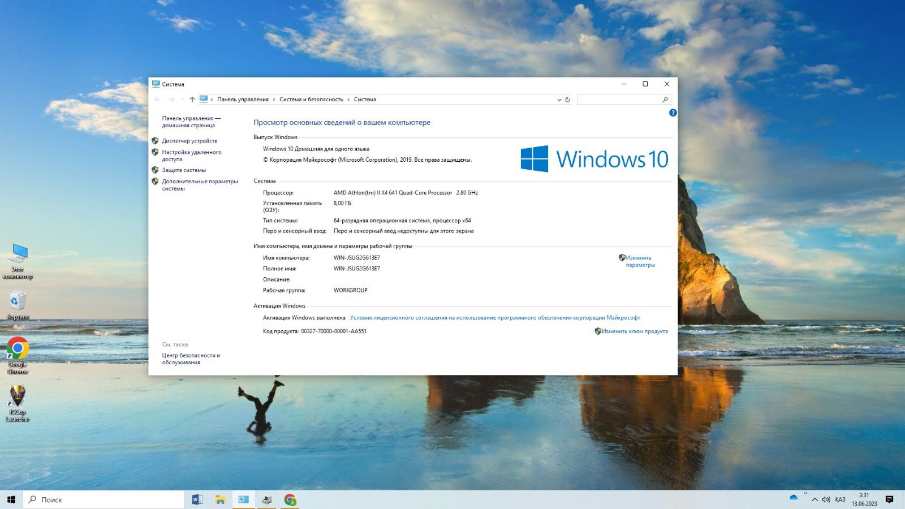This screenshot has height=509, width=905.
Task: Click the devices app taskbar icon
Action: 267,499
